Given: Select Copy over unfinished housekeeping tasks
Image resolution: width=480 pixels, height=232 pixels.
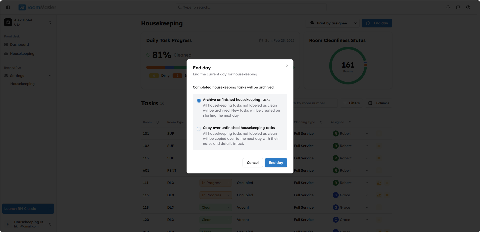Looking at the screenshot, I should [199, 129].
